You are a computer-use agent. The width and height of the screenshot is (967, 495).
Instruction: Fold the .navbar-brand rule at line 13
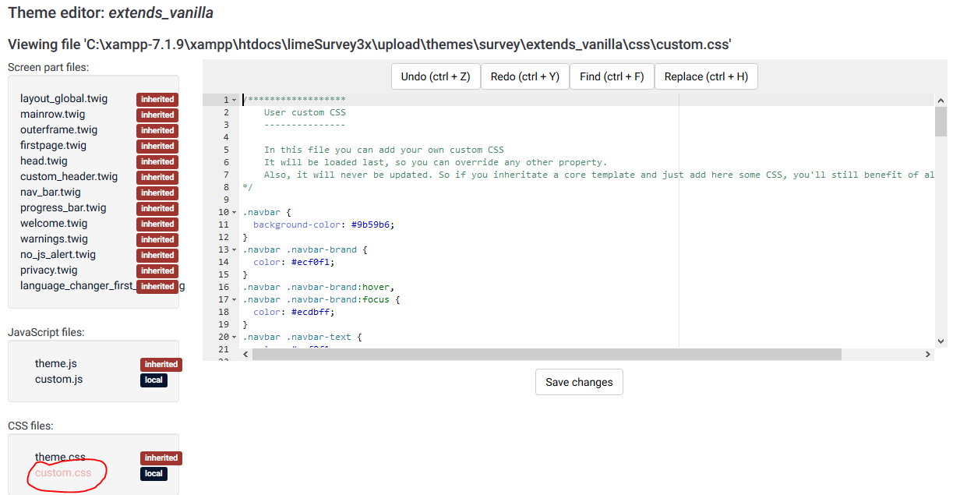click(235, 249)
